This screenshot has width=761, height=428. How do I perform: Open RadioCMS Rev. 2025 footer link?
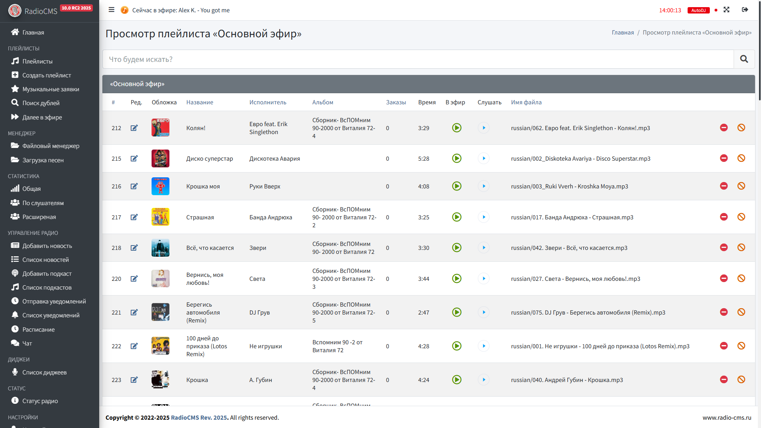[x=199, y=418]
